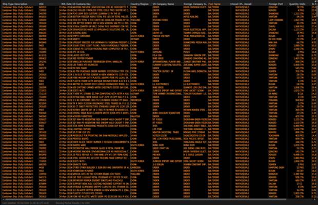The width and height of the screenshot is (318, 205).
Task: Sort by the Foreign Port column
Action: point(271,3)
